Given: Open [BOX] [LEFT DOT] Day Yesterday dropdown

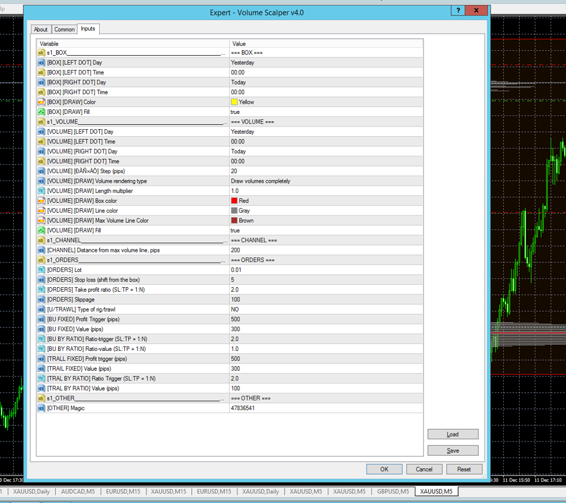Looking at the screenshot, I should pyautogui.click(x=243, y=63).
